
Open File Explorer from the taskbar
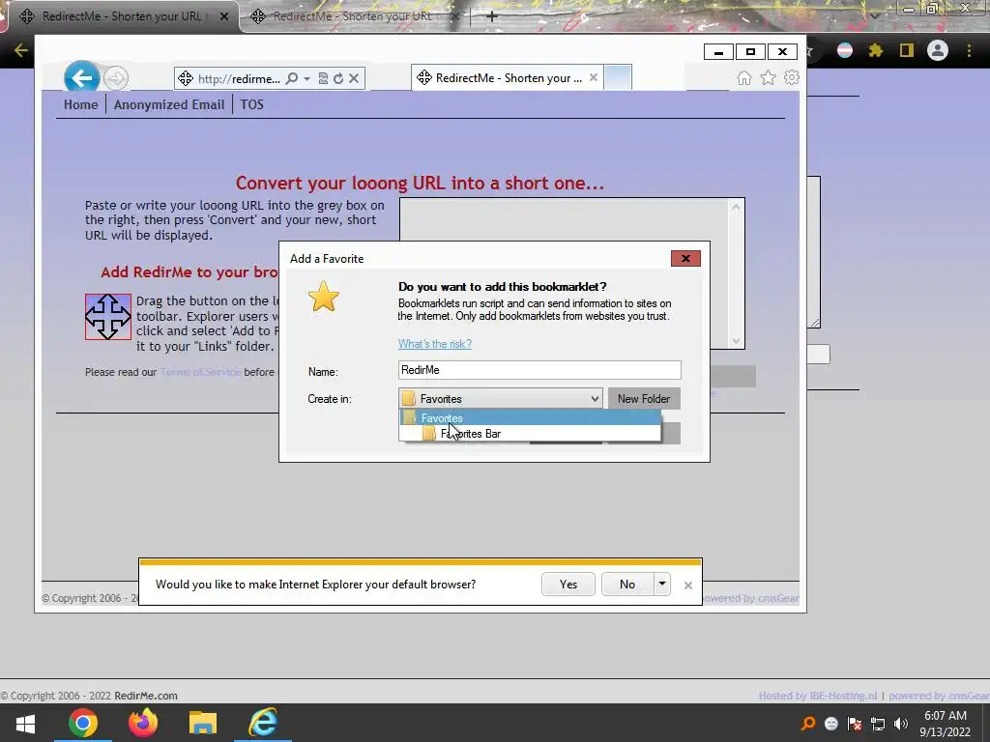pos(203,723)
